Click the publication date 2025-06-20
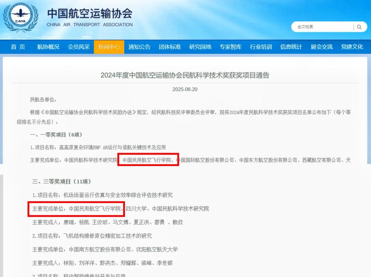371x277 pixels. click(x=185, y=89)
